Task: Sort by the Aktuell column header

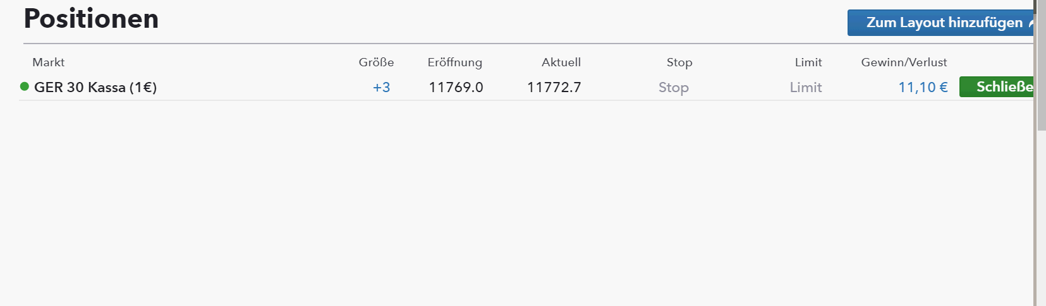Action: point(561,62)
